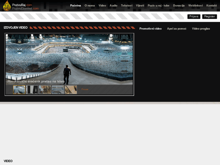Select the fourth slideshow thumbnail
Viewport: 220px width, 165px height.
click(58, 90)
